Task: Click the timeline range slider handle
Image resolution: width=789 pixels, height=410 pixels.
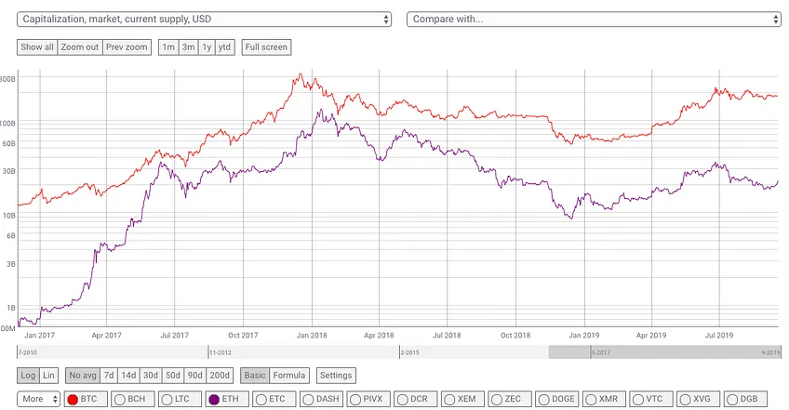Action: [664, 352]
